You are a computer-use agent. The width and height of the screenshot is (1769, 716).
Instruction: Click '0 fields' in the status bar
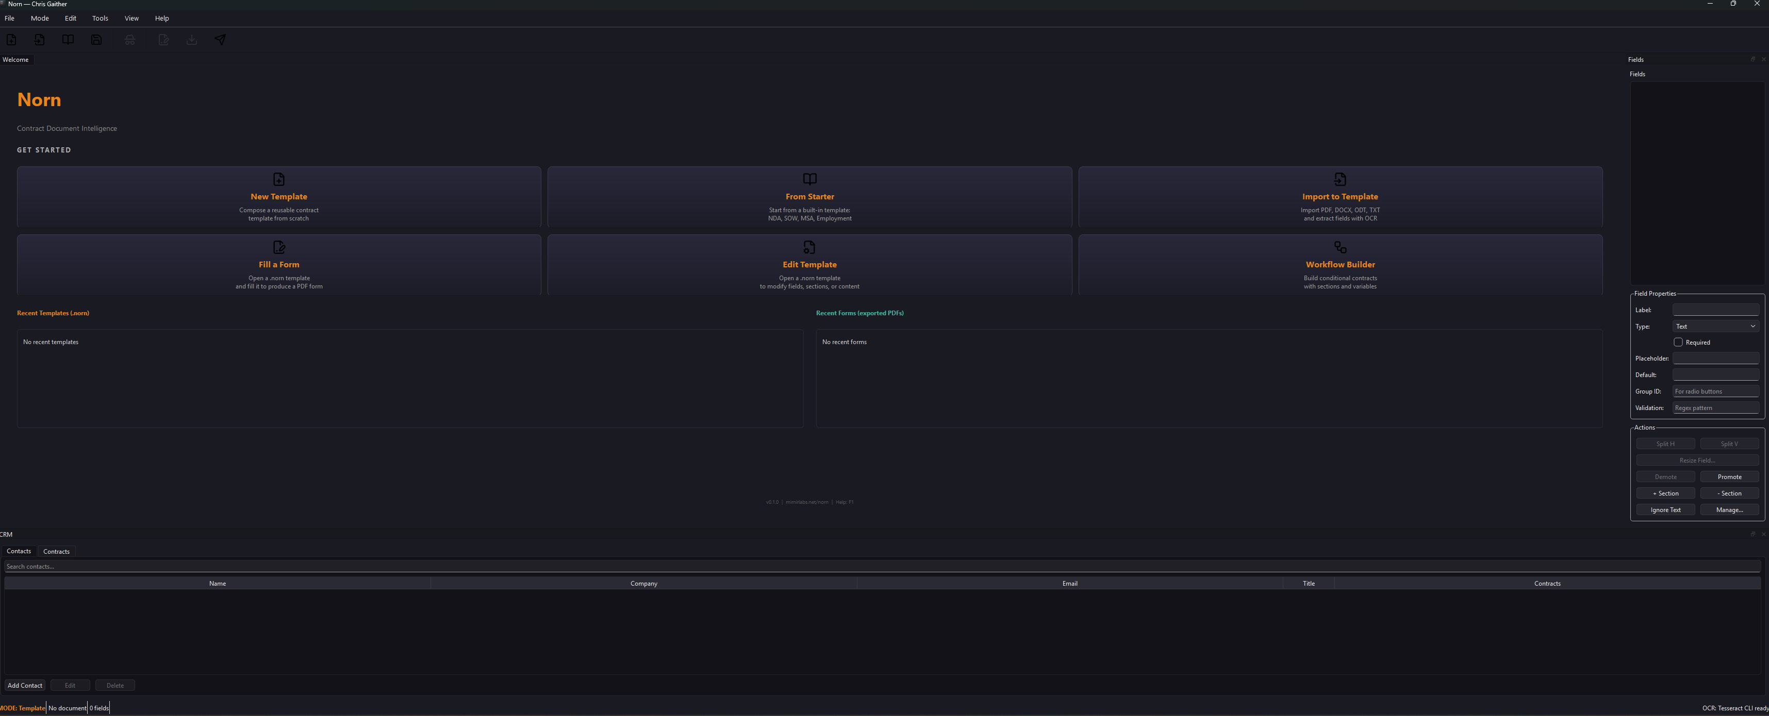99,708
